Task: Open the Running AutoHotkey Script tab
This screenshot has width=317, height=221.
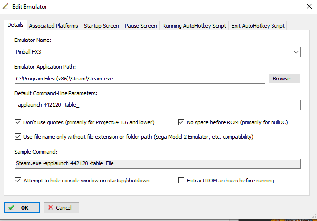Action: coord(194,26)
